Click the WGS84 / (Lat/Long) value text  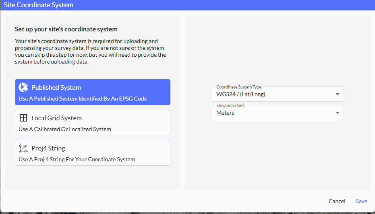pos(240,95)
